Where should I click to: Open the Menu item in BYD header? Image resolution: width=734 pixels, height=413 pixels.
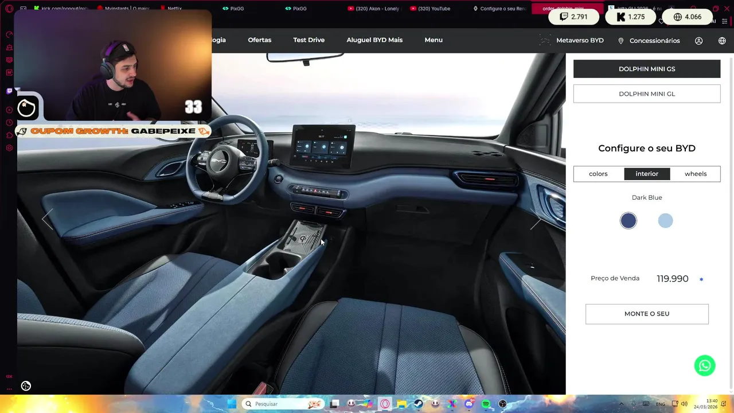point(434,40)
